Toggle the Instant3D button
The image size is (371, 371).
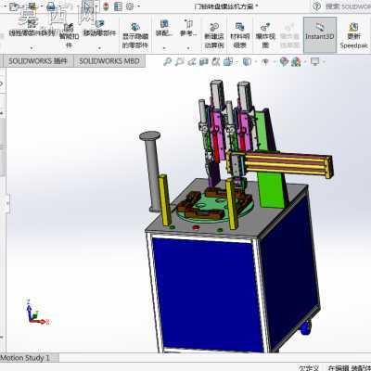tap(320, 34)
